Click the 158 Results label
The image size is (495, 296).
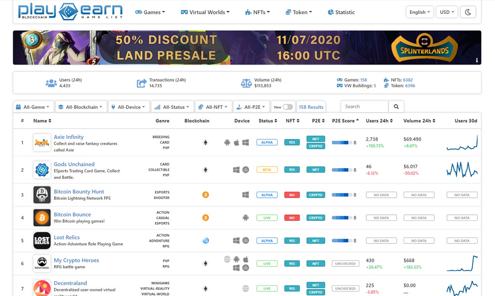(311, 107)
